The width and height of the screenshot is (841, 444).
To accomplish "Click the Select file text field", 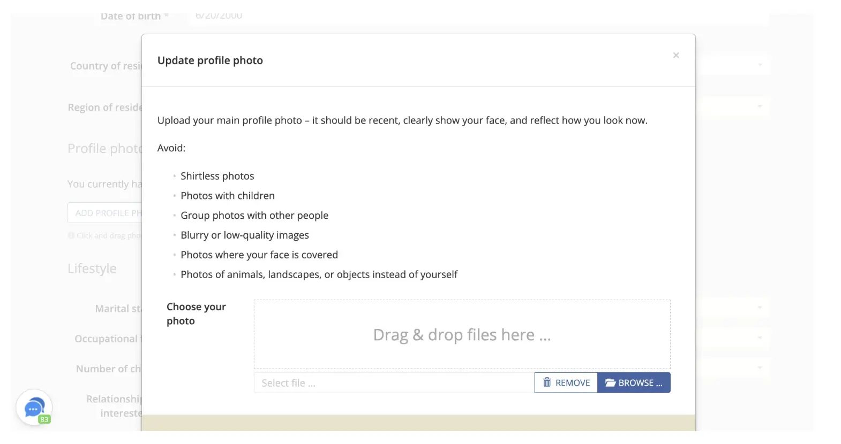I will 394,383.
